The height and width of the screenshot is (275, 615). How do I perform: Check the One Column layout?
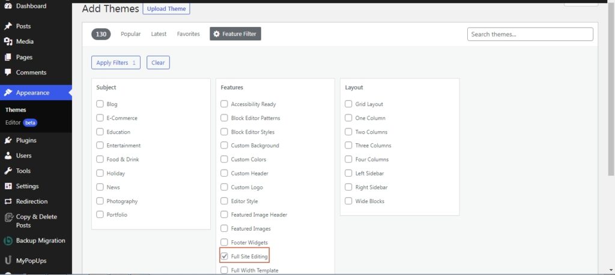point(348,118)
